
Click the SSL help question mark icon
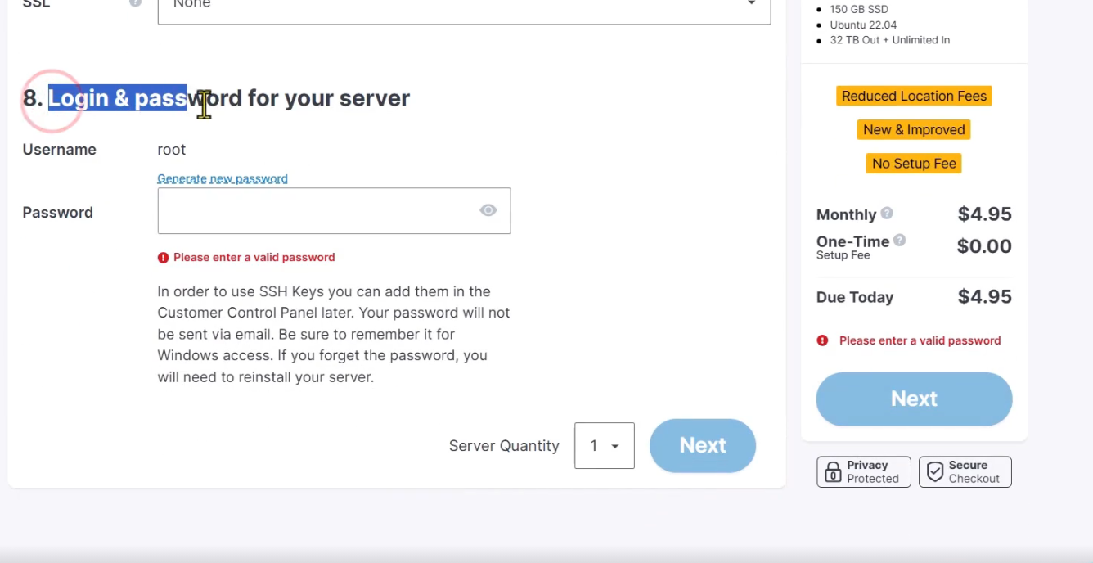[x=135, y=3]
